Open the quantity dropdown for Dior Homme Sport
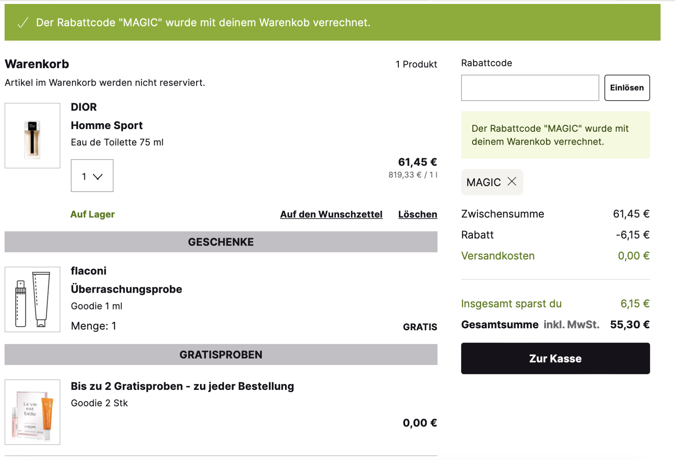The image size is (675, 460). (92, 176)
